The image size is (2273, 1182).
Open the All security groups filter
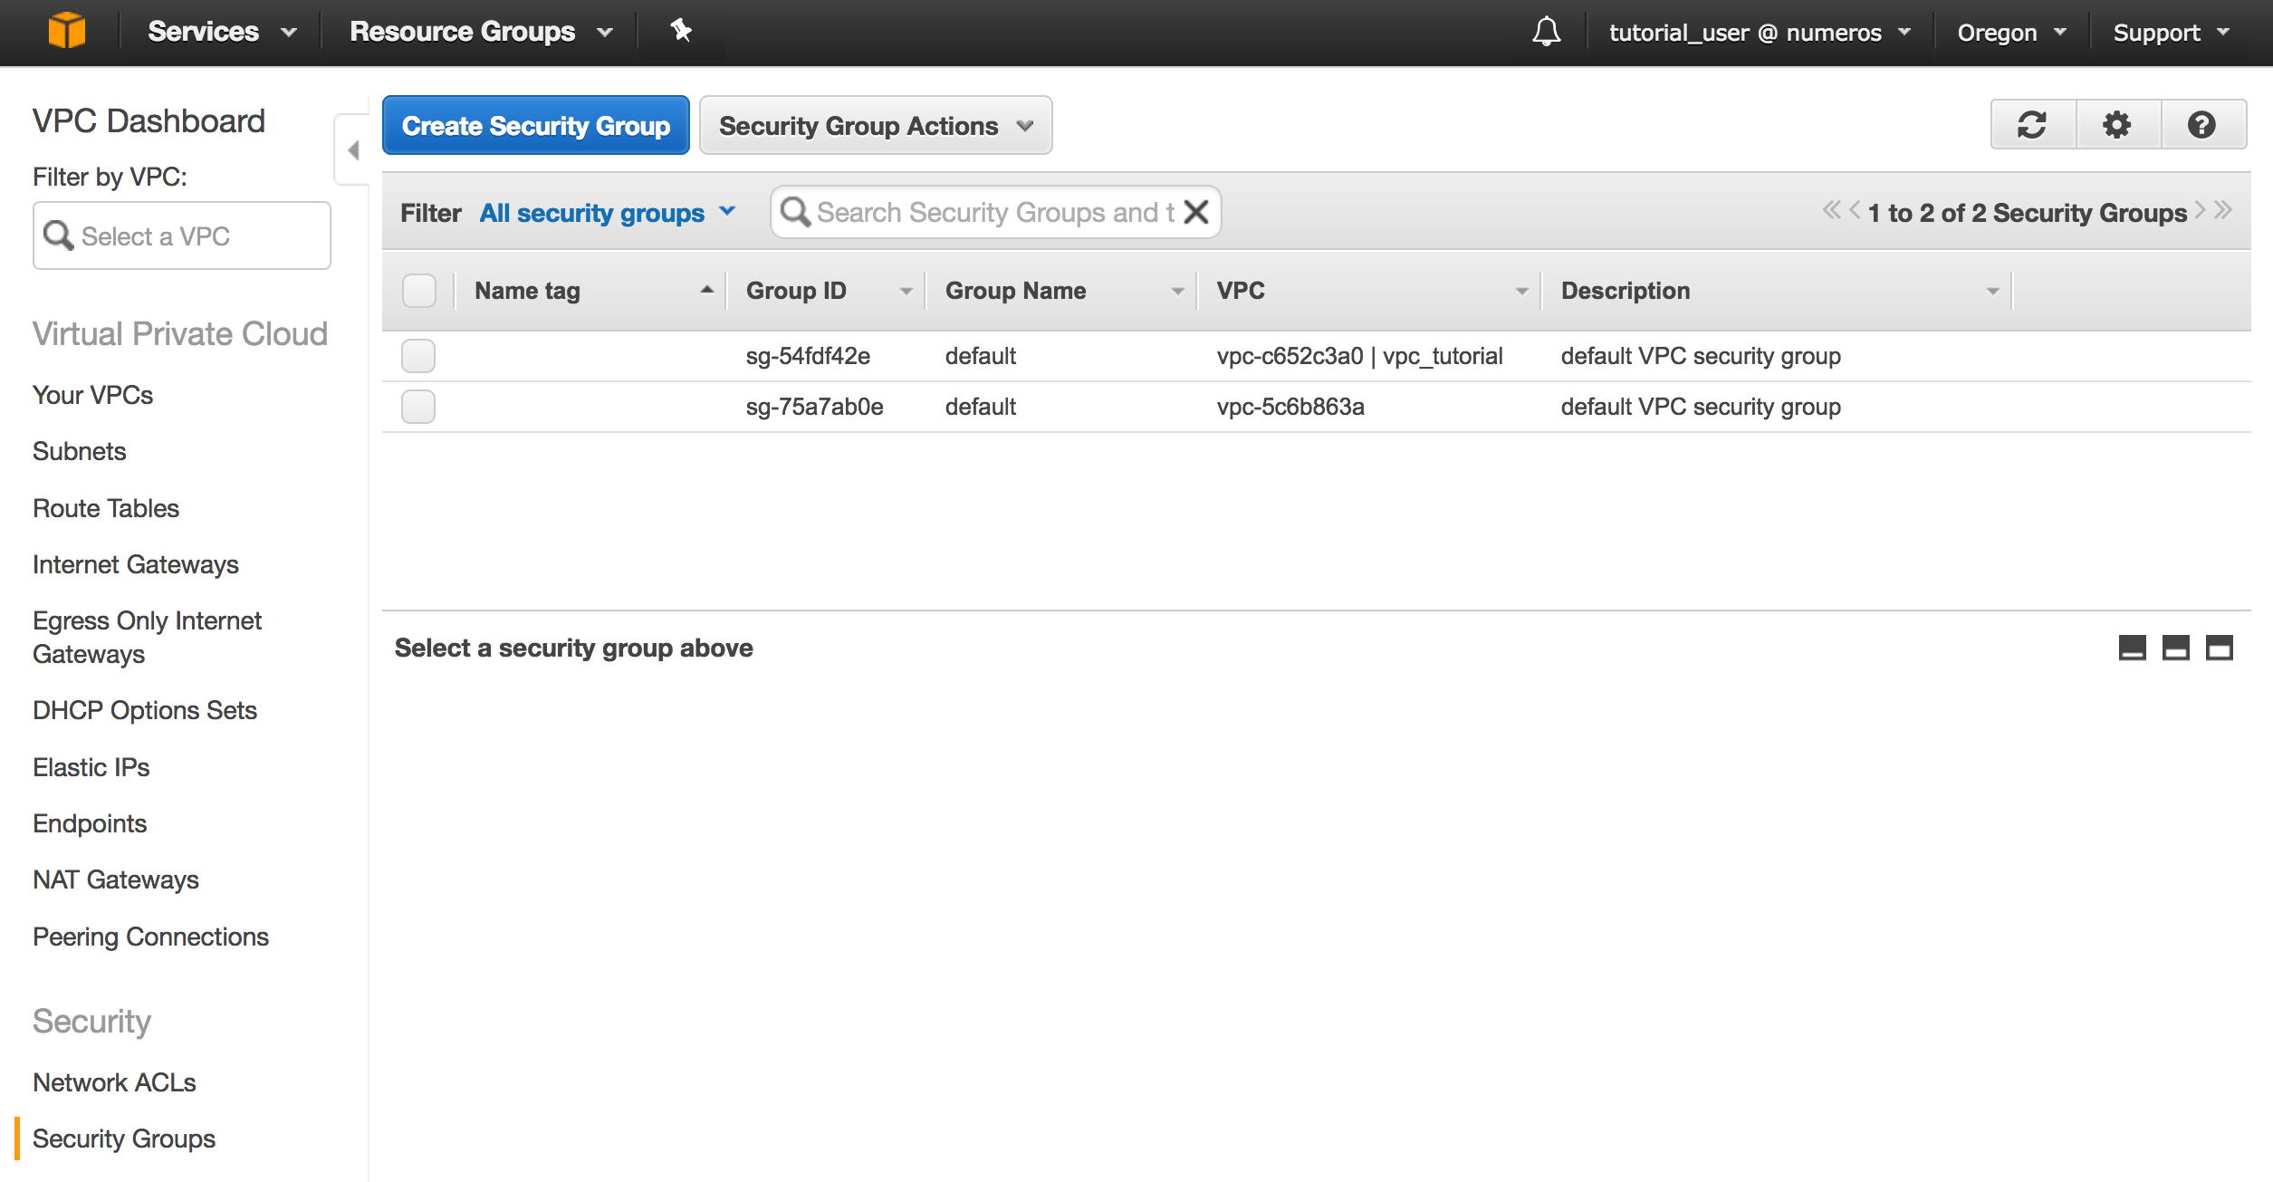(607, 213)
